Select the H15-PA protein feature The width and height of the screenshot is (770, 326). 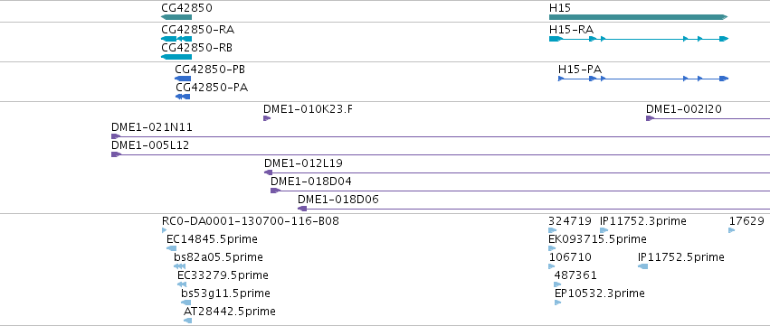[x=643, y=79]
